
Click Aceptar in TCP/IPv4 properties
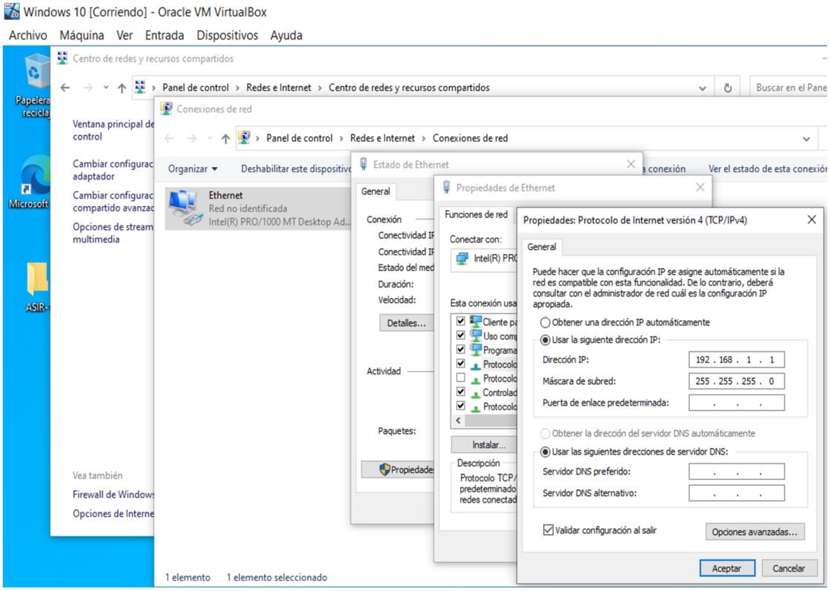pos(727,568)
